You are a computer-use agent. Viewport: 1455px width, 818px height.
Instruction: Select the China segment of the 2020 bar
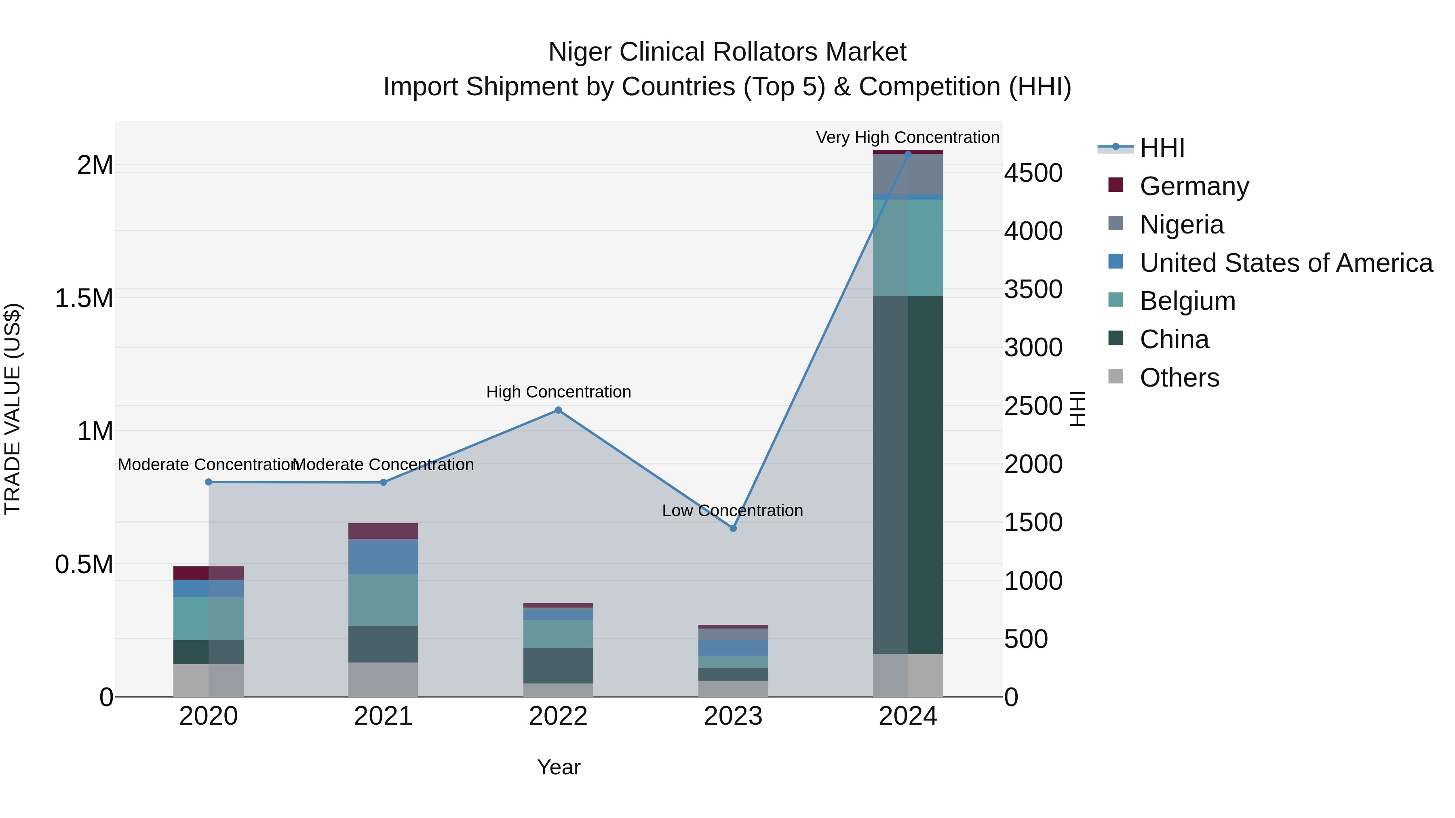[x=209, y=652]
